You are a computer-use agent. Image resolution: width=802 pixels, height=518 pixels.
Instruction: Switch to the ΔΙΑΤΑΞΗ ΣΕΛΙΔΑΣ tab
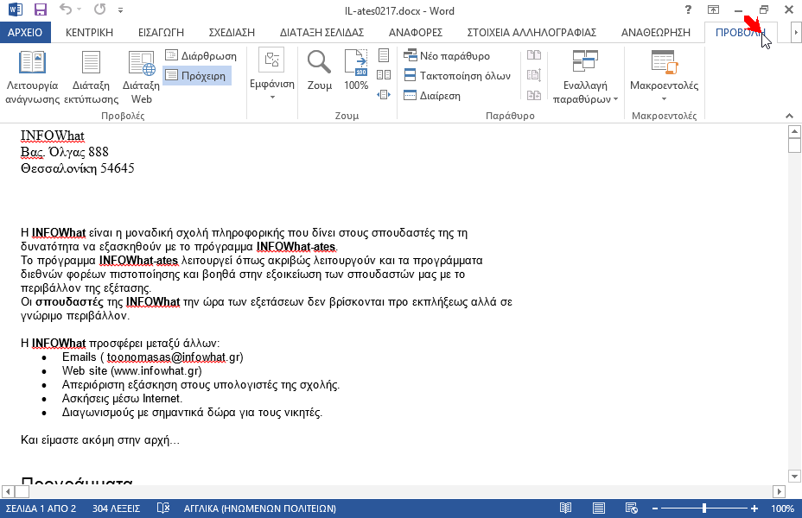coord(321,32)
